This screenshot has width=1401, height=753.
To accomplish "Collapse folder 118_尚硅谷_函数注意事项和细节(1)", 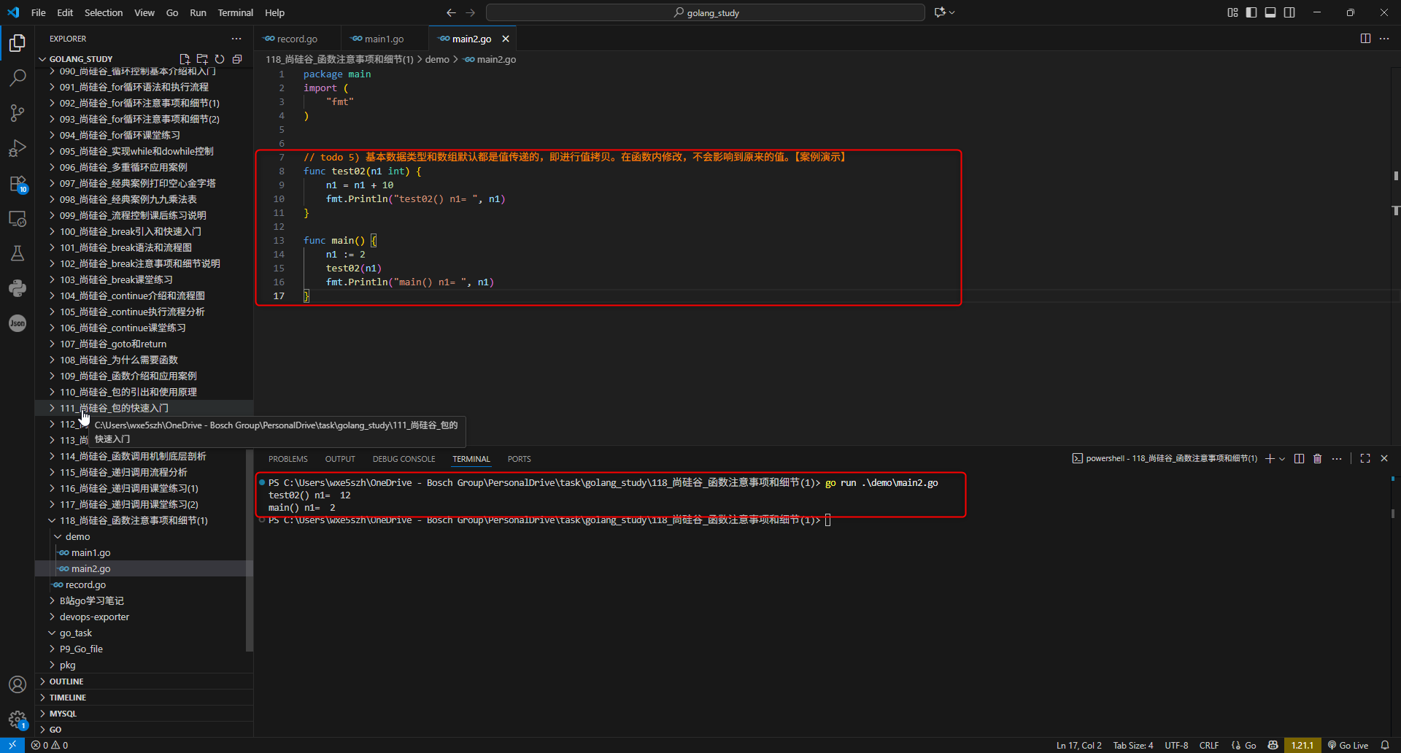I will [x=144, y=521].
